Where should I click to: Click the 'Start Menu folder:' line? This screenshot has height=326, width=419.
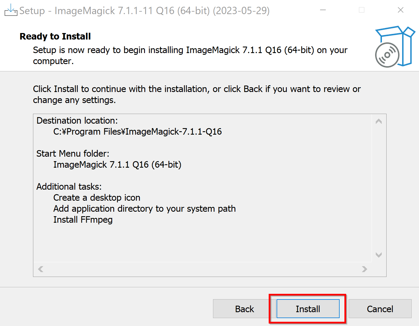pos(73,154)
